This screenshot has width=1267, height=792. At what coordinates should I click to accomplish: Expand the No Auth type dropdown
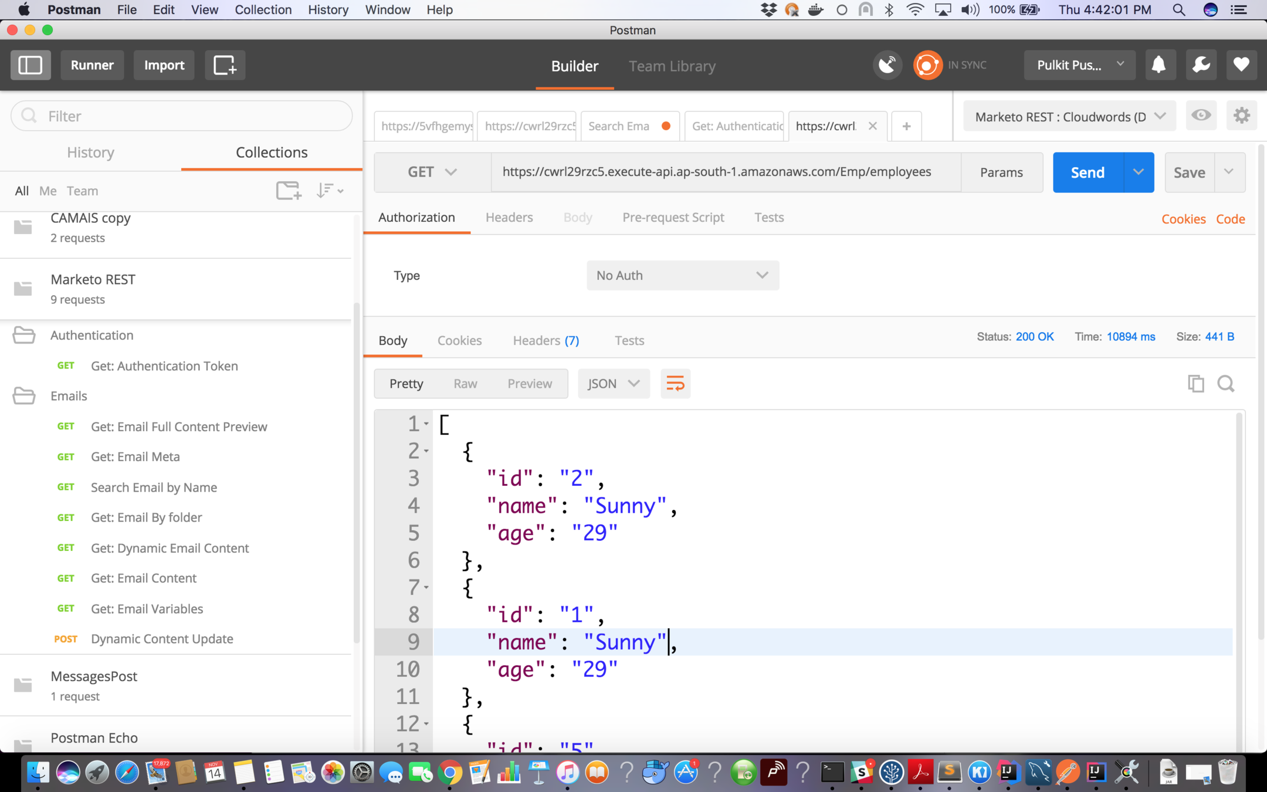682,276
